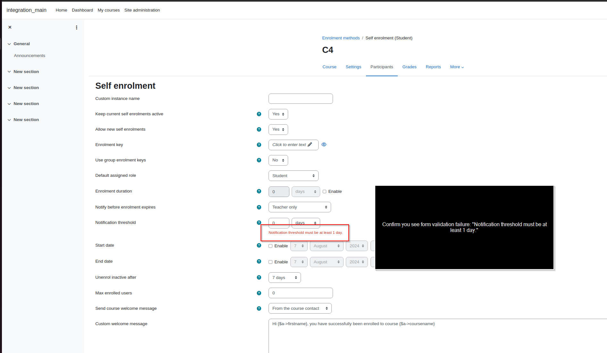Click the Notification threshold number field

point(279,223)
